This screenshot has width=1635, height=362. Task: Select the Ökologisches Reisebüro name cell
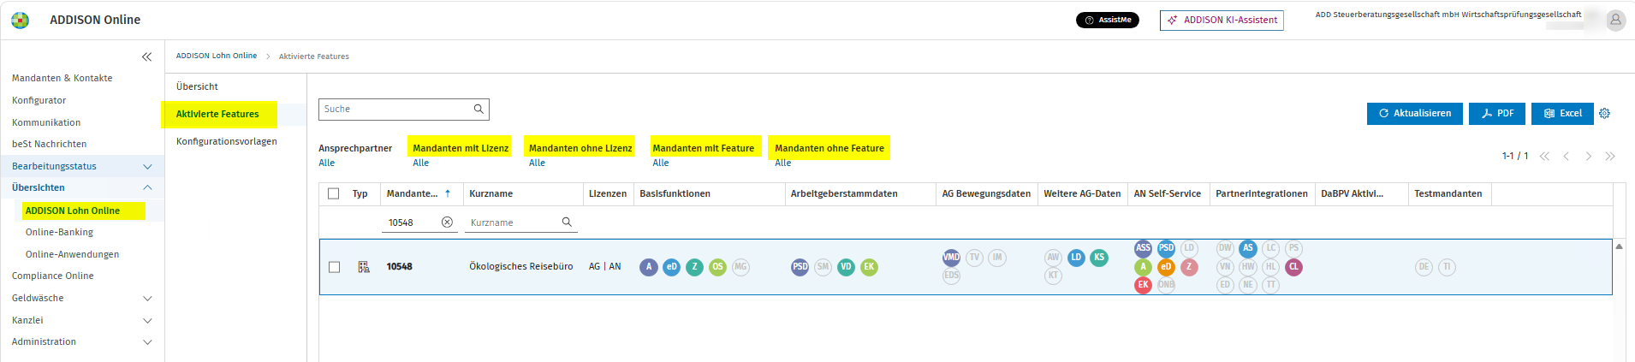click(521, 266)
